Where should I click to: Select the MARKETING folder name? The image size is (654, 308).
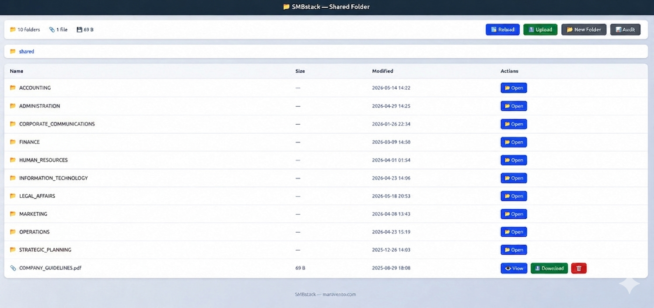click(x=33, y=214)
